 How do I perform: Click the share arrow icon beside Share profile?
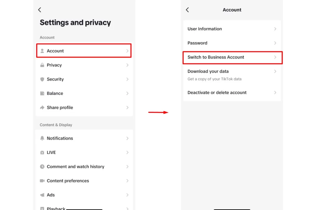coord(42,107)
